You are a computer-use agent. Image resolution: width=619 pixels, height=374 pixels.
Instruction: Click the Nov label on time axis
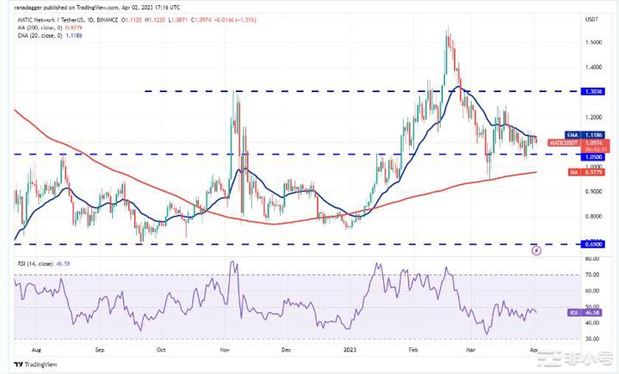click(x=225, y=349)
